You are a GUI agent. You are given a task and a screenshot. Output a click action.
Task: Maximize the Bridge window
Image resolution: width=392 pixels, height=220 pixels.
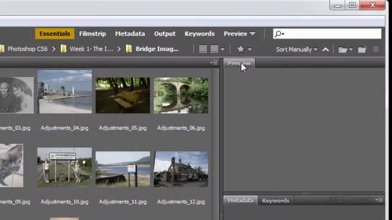tap(352, 5)
